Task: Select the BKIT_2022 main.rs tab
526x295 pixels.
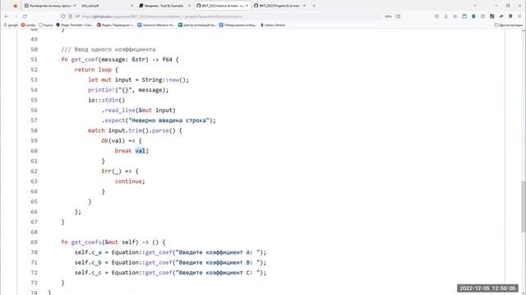Action: tap(222, 6)
